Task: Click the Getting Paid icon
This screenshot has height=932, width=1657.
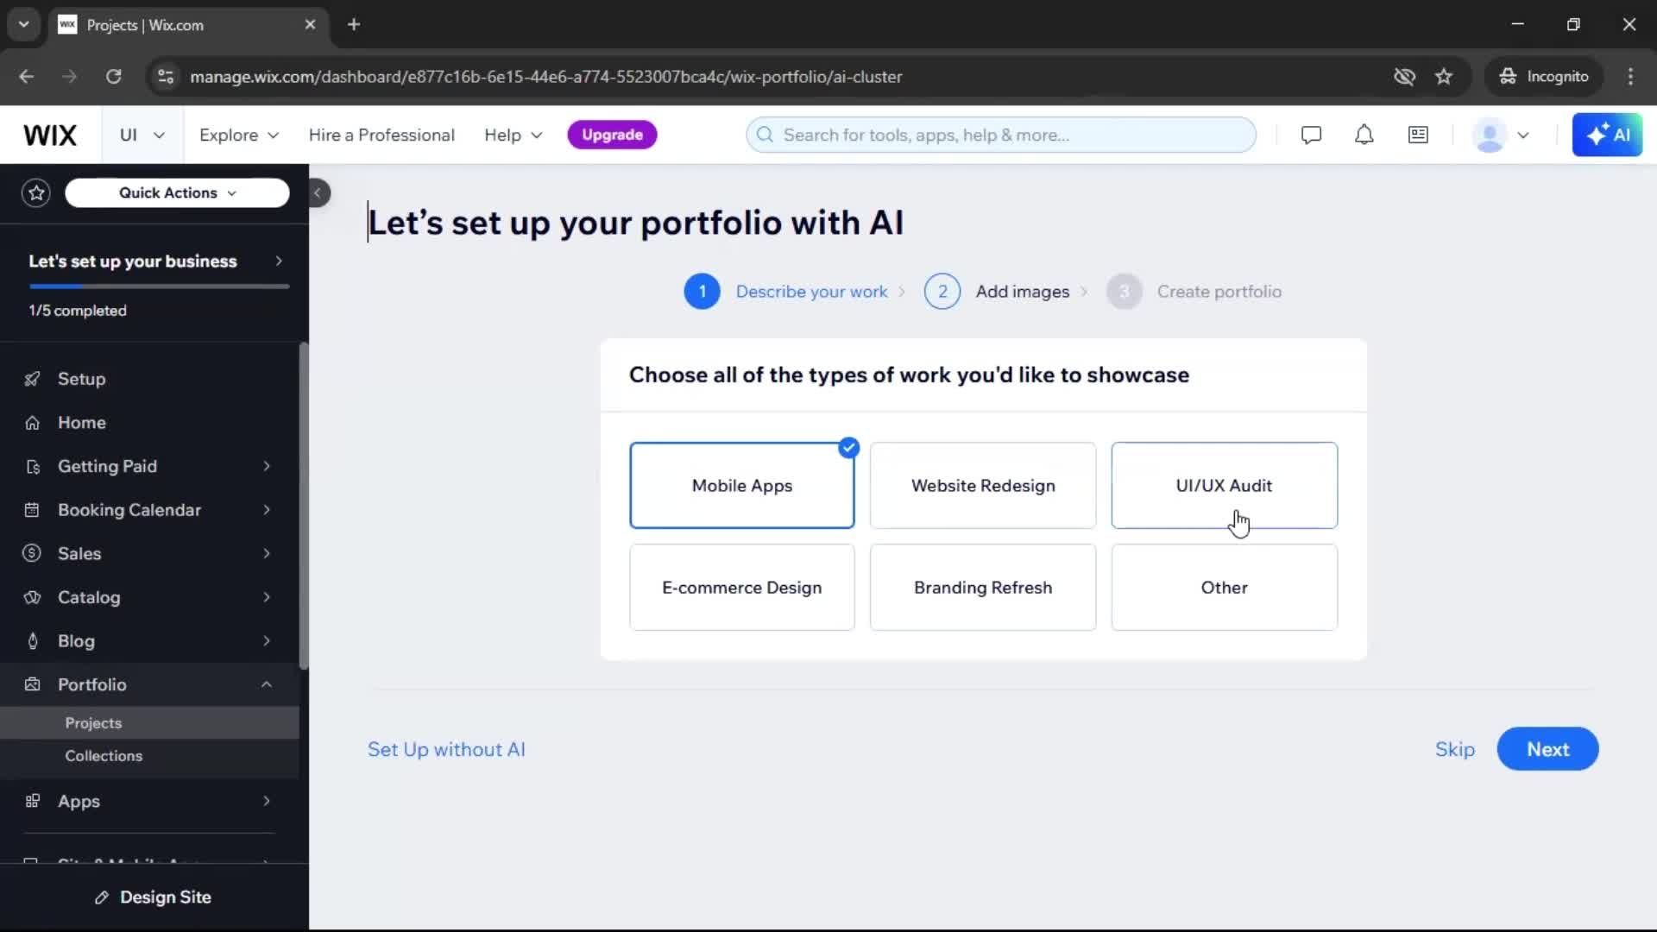Action: (x=32, y=467)
